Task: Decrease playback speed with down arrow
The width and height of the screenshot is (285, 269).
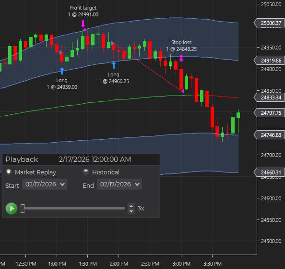Action: [x=131, y=211]
